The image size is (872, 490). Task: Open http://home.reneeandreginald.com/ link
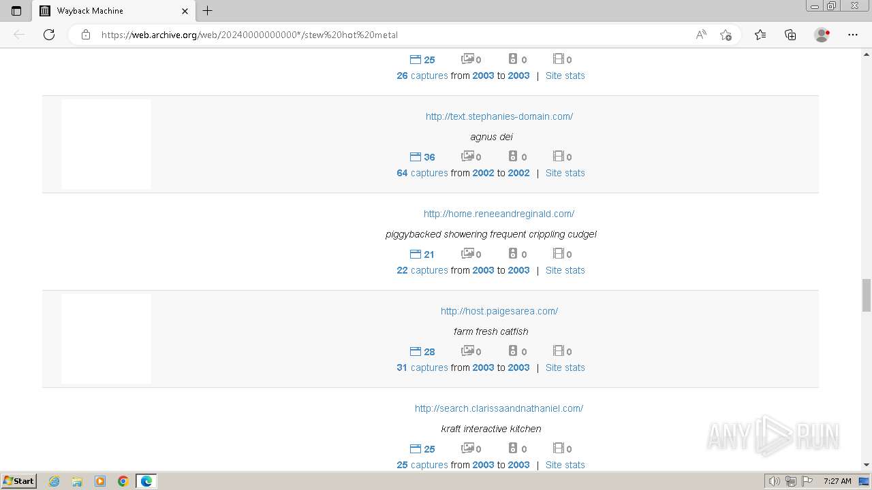pyautogui.click(x=499, y=214)
